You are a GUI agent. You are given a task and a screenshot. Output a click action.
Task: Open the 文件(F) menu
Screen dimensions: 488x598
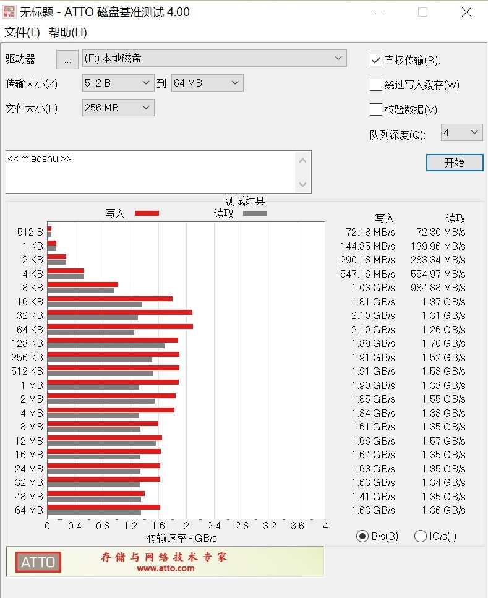(22, 32)
